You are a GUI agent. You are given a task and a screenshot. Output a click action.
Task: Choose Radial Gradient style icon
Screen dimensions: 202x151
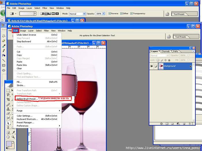point(46,14)
